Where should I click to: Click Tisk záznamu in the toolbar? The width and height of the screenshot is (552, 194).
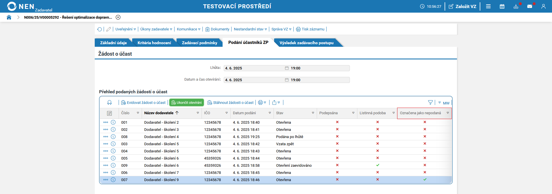310,29
